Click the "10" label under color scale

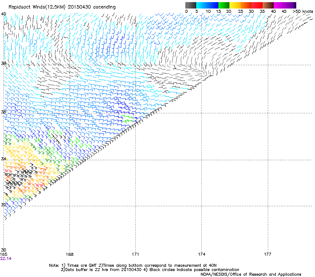click(x=208, y=12)
